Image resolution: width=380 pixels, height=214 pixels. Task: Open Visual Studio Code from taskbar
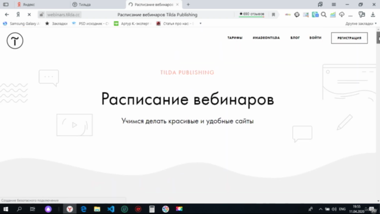[x=111, y=209]
